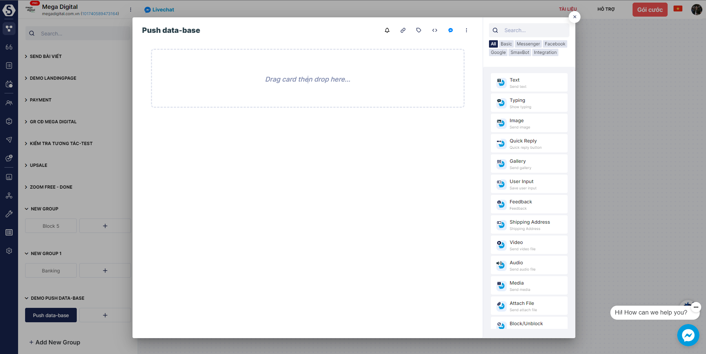
Task: Select the Vietnam flag language icon
Action: 678,8
